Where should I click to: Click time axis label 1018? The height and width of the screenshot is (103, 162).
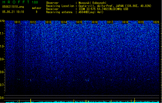[125, 22]
